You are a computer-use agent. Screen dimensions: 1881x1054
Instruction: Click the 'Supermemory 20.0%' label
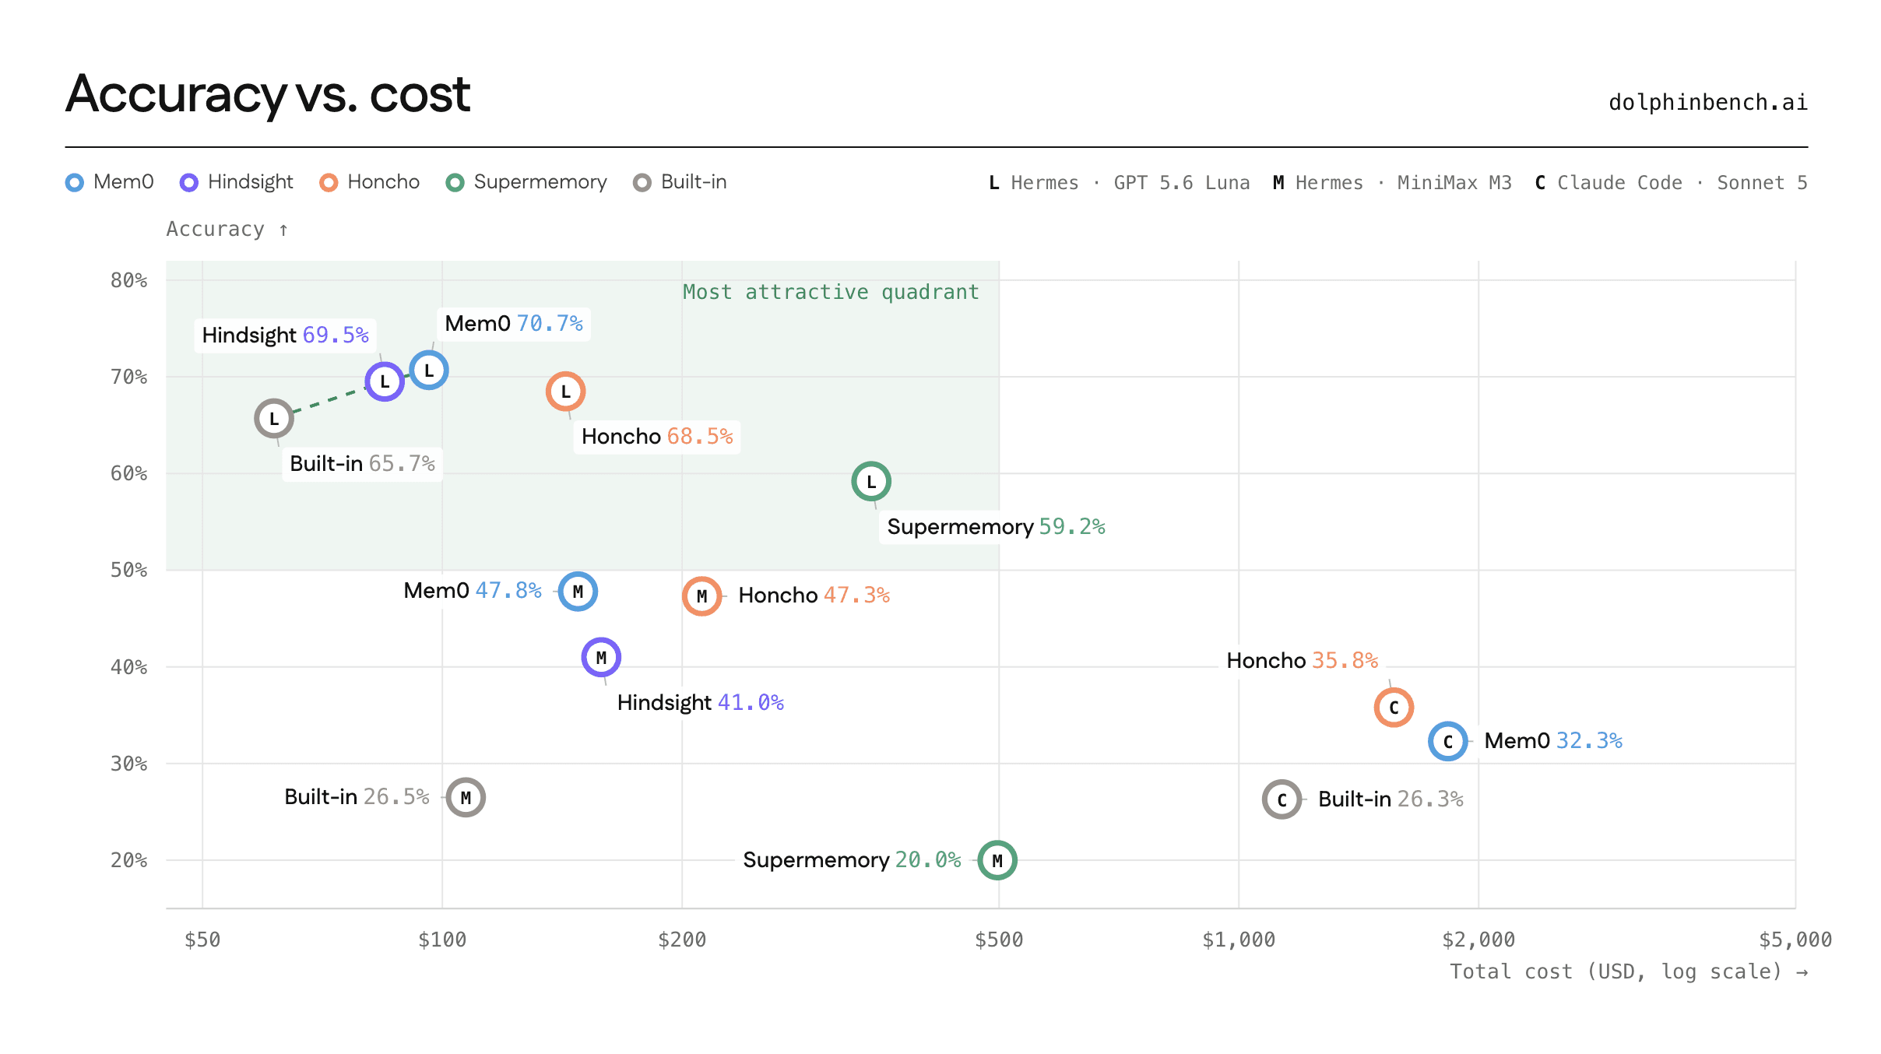(852, 860)
